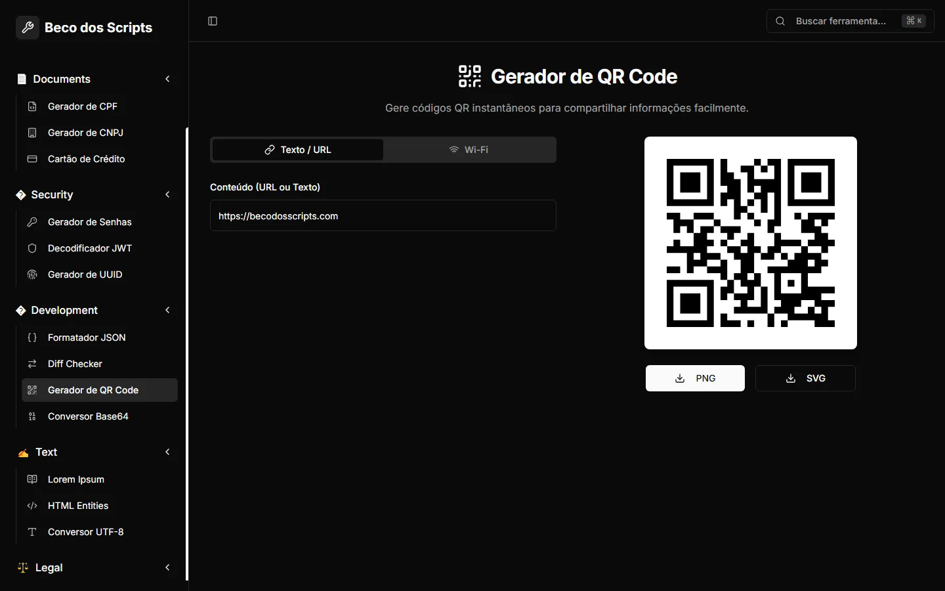Click the sidebar vertical scrollbar

187,354
